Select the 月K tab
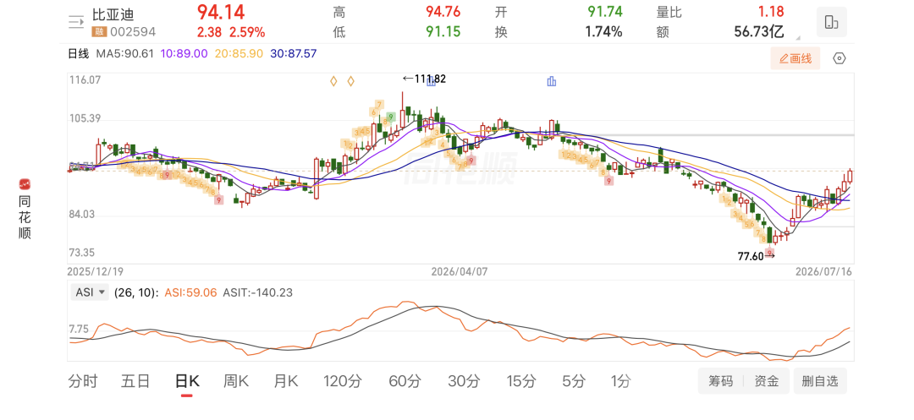 tap(286, 382)
